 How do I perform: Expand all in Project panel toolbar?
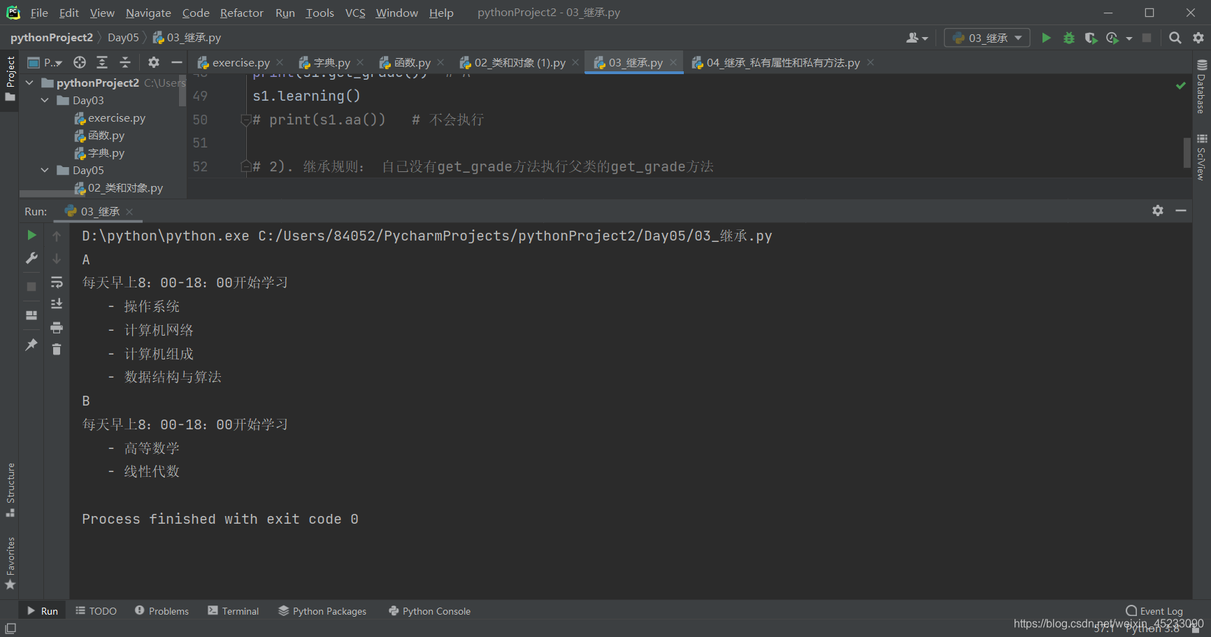tap(102, 62)
